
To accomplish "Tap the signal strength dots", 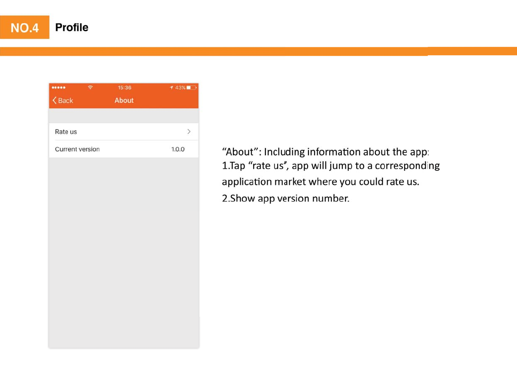I will point(59,88).
